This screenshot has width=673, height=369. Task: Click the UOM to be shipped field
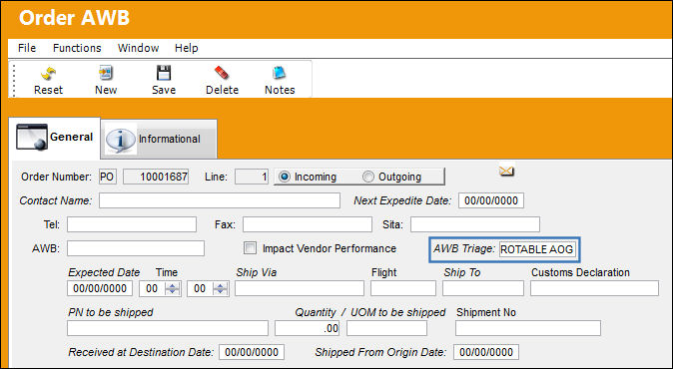coord(386,328)
